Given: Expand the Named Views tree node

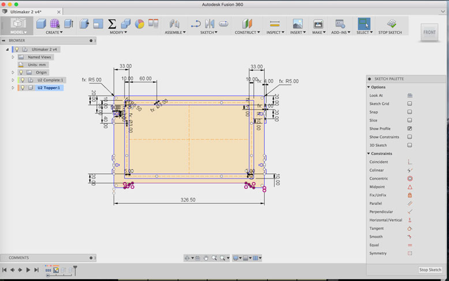Looking at the screenshot, I should [13, 57].
